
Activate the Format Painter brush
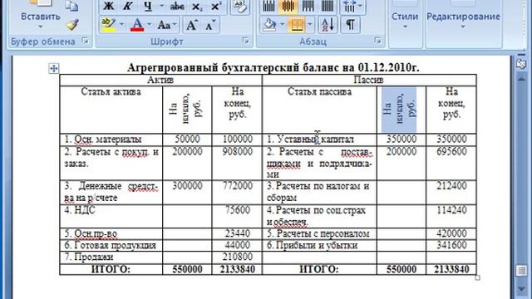[x=72, y=24]
